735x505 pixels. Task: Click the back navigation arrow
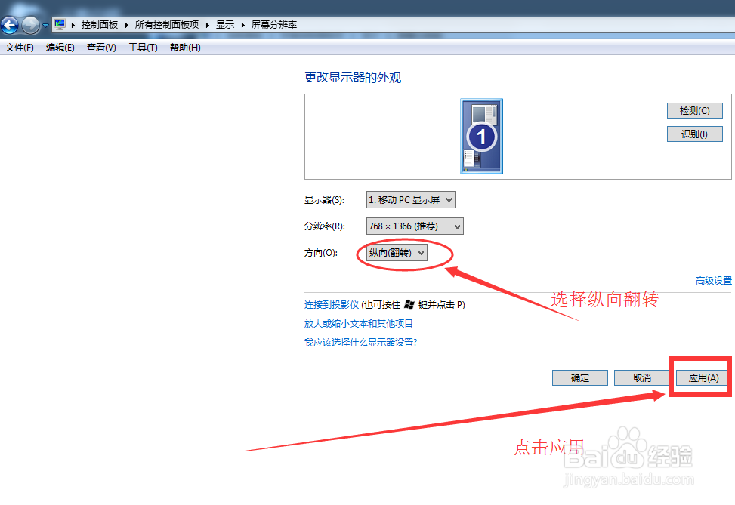coord(10,25)
